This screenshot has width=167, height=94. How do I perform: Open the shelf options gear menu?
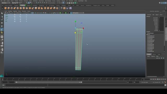(2, 9)
